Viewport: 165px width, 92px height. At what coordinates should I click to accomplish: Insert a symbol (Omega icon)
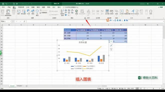click(x=151, y=12)
